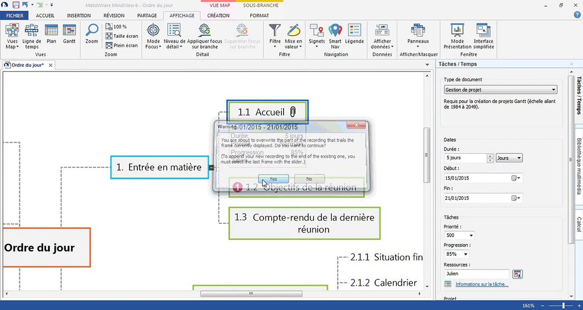The image size is (583, 310).
Task: Choose Taille écran zoom option
Action: tap(122, 36)
